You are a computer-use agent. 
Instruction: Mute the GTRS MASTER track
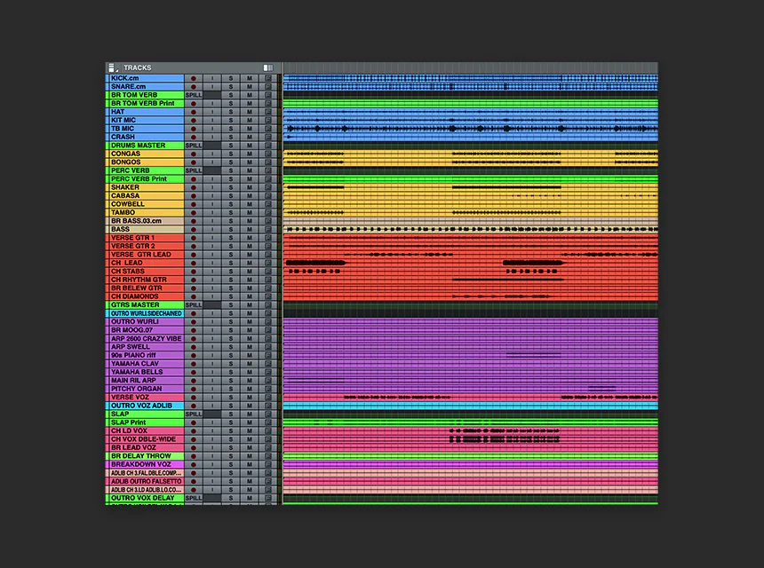[249, 305]
